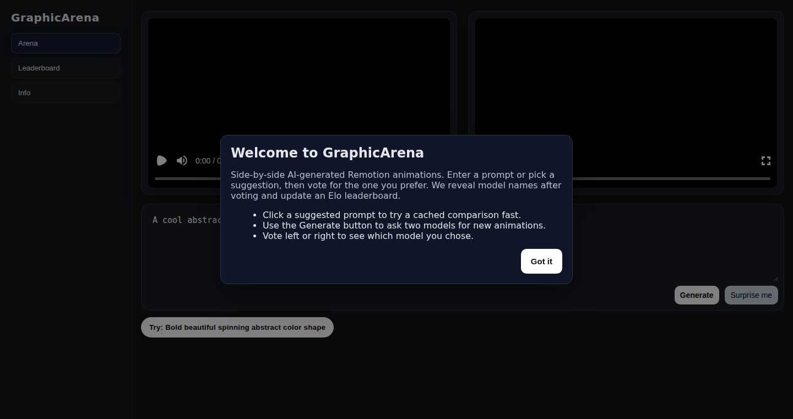Click the Welcome to GraphicArena heading
Screen dimensions: 793x419
pyautogui.click(x=327, y=153)
